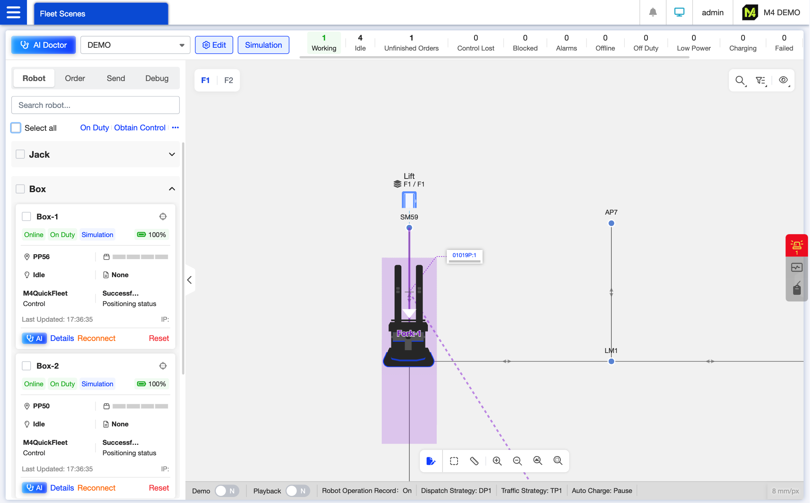The width and height of the screenshot is (810, 503).
Task: Check the Select all checkbox
Action: coord(16,128)
